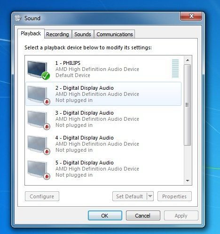Switch to the Recording tab

[x=57, y=34]
